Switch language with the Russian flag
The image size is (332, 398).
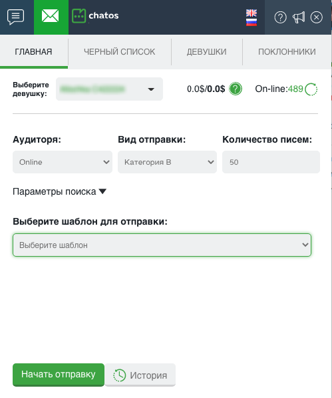click(x=251, y=22)
